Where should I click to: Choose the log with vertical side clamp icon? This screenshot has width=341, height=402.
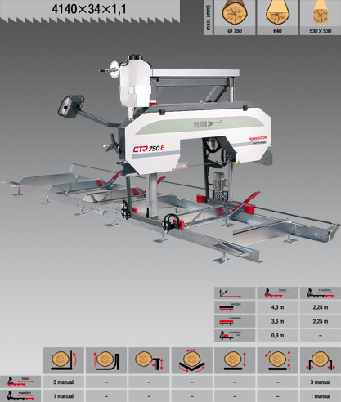coord(149,360)
